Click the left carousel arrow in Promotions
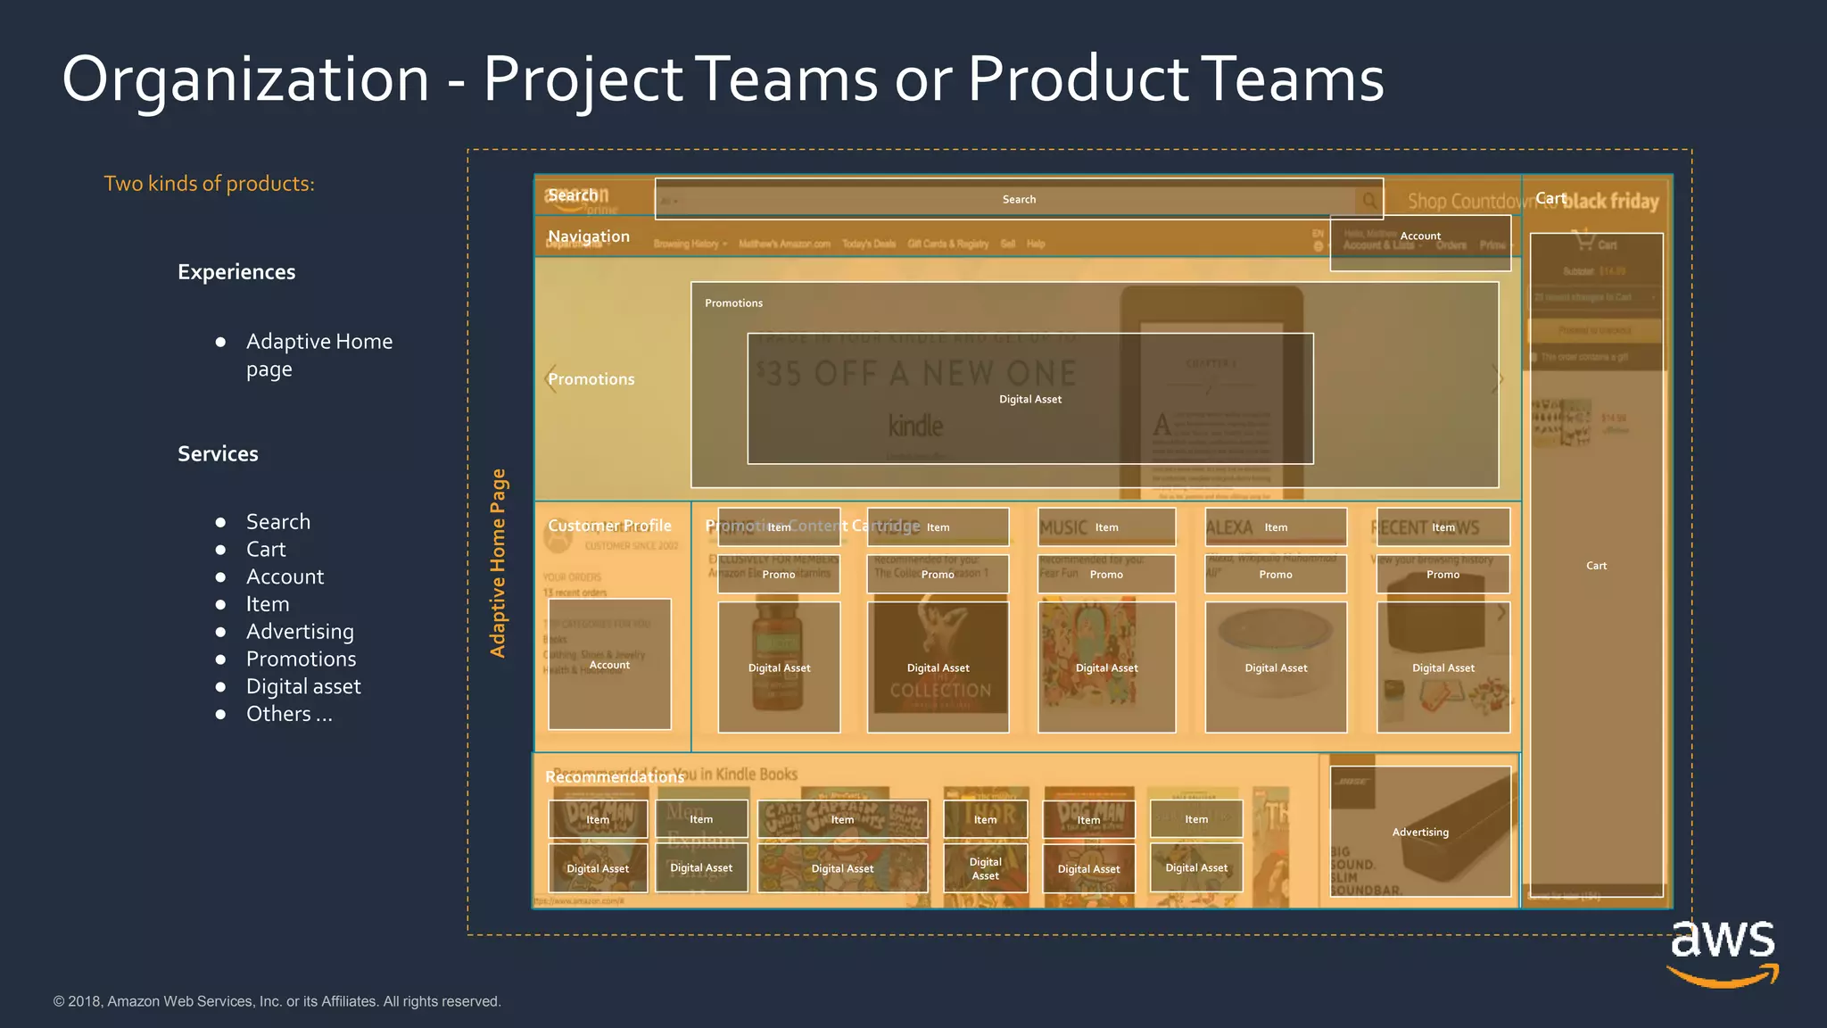This screenshot has width=1827, height=1028. [x=551, y=379]
